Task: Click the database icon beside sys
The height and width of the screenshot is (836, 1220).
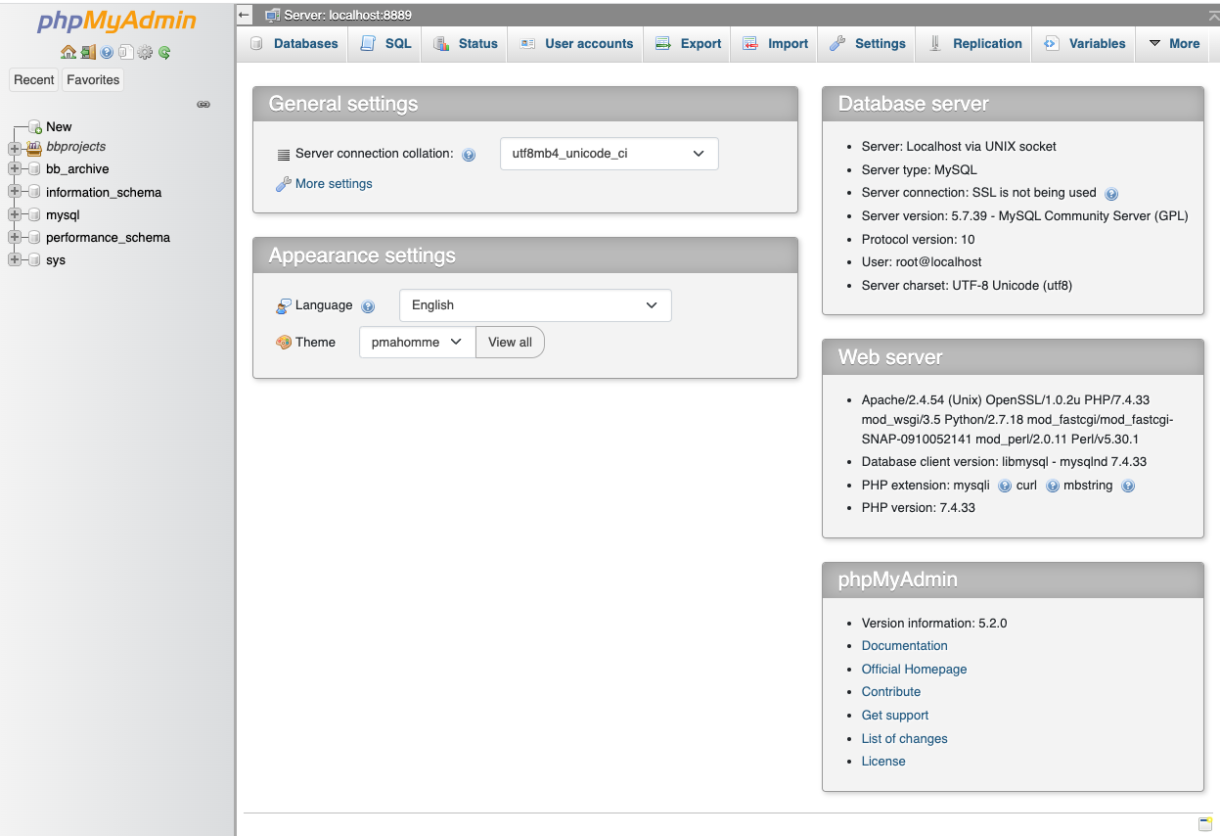Action: point(34,259)
